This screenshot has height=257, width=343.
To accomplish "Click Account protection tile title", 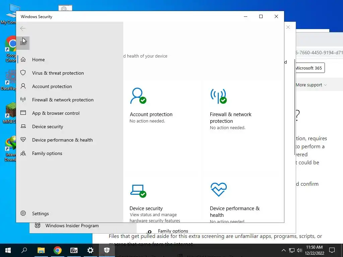I will (x=151, y=114).
